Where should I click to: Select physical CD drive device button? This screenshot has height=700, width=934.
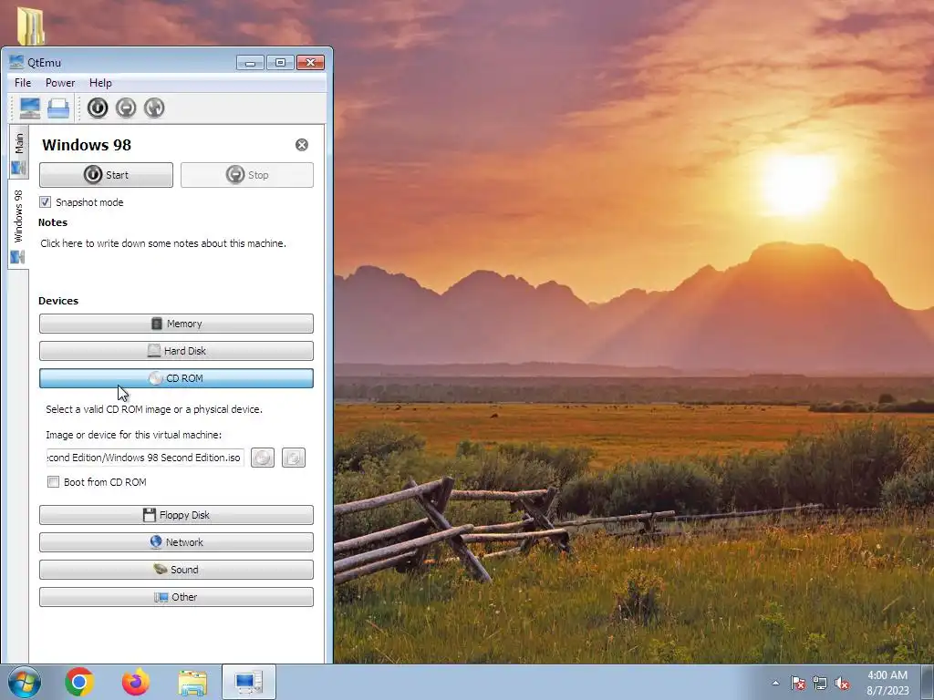click(x=294, y=458)
